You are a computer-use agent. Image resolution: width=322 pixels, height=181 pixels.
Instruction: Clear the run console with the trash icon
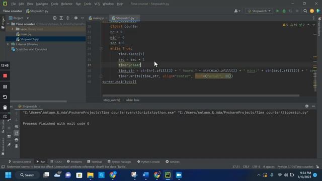click(17, 146)
